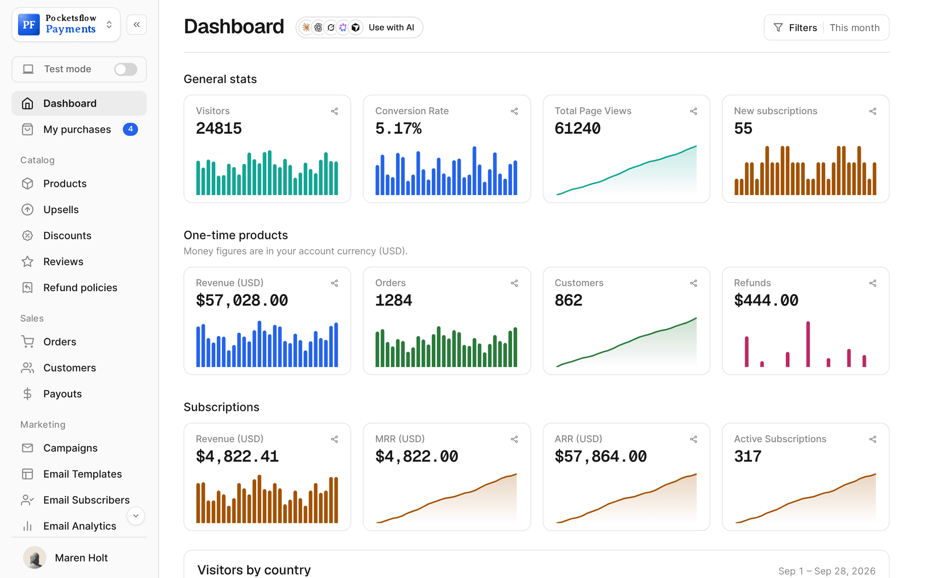This screenshot has width=925, height=578.
Task: Click the Discounts badge icon
Action: coord(28,235)
